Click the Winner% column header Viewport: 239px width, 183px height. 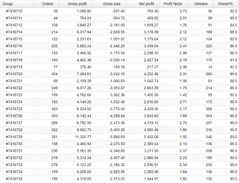pyautogui.click(x=225, y=4)
